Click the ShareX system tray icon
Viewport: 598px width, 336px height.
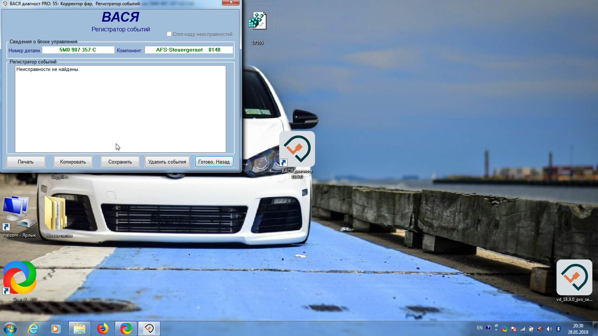(505, 329)
